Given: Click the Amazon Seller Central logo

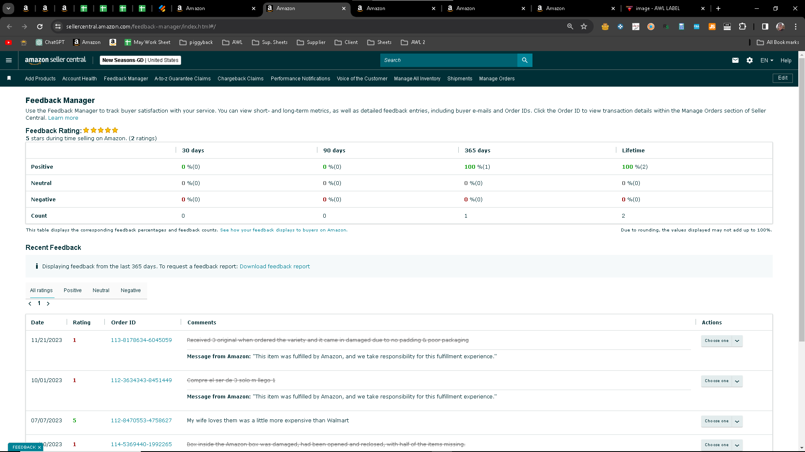Looking at the screenshot, I should [x=55, y=60].
